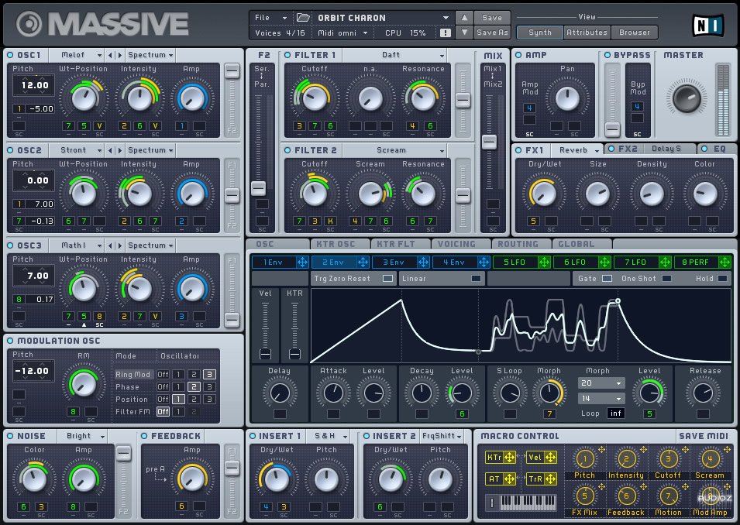Click the Vel envelope slider handle

(265, 354)
